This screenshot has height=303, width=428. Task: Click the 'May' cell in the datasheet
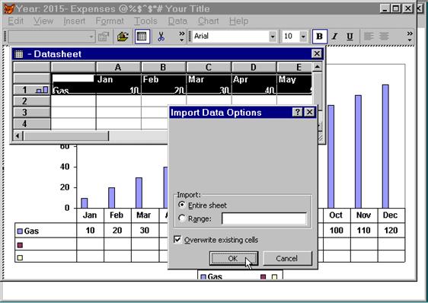[x=294, y=79]
